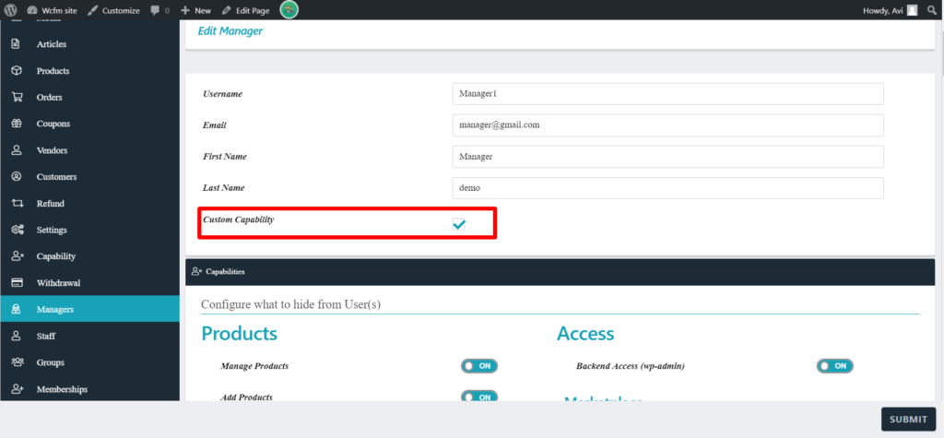Click the Custom Capability label
944x438 pixels.
pyautogui.click(x=239, y=219)
